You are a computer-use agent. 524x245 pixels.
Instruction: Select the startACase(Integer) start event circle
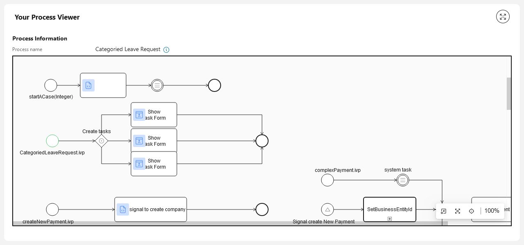(51, 85)
